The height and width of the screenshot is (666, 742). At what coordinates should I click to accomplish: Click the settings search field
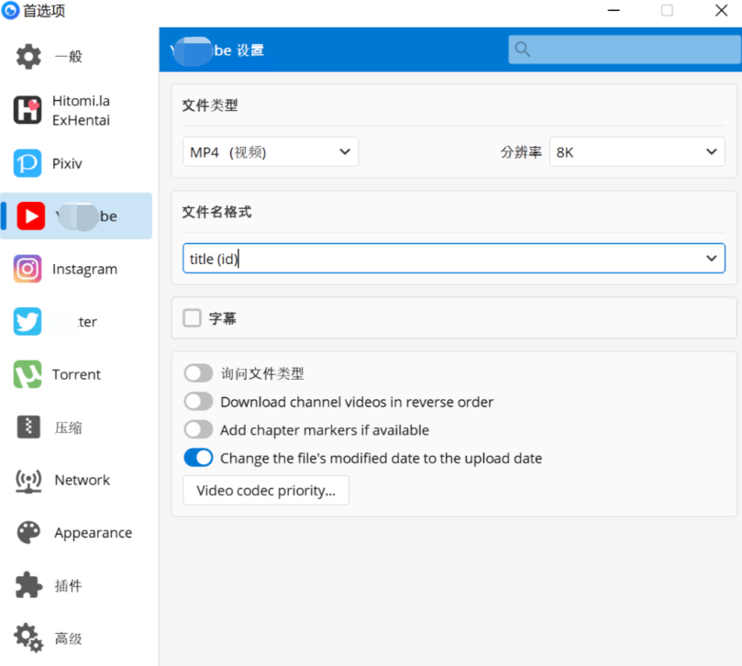pyautogui.click(x=625, y=50)
